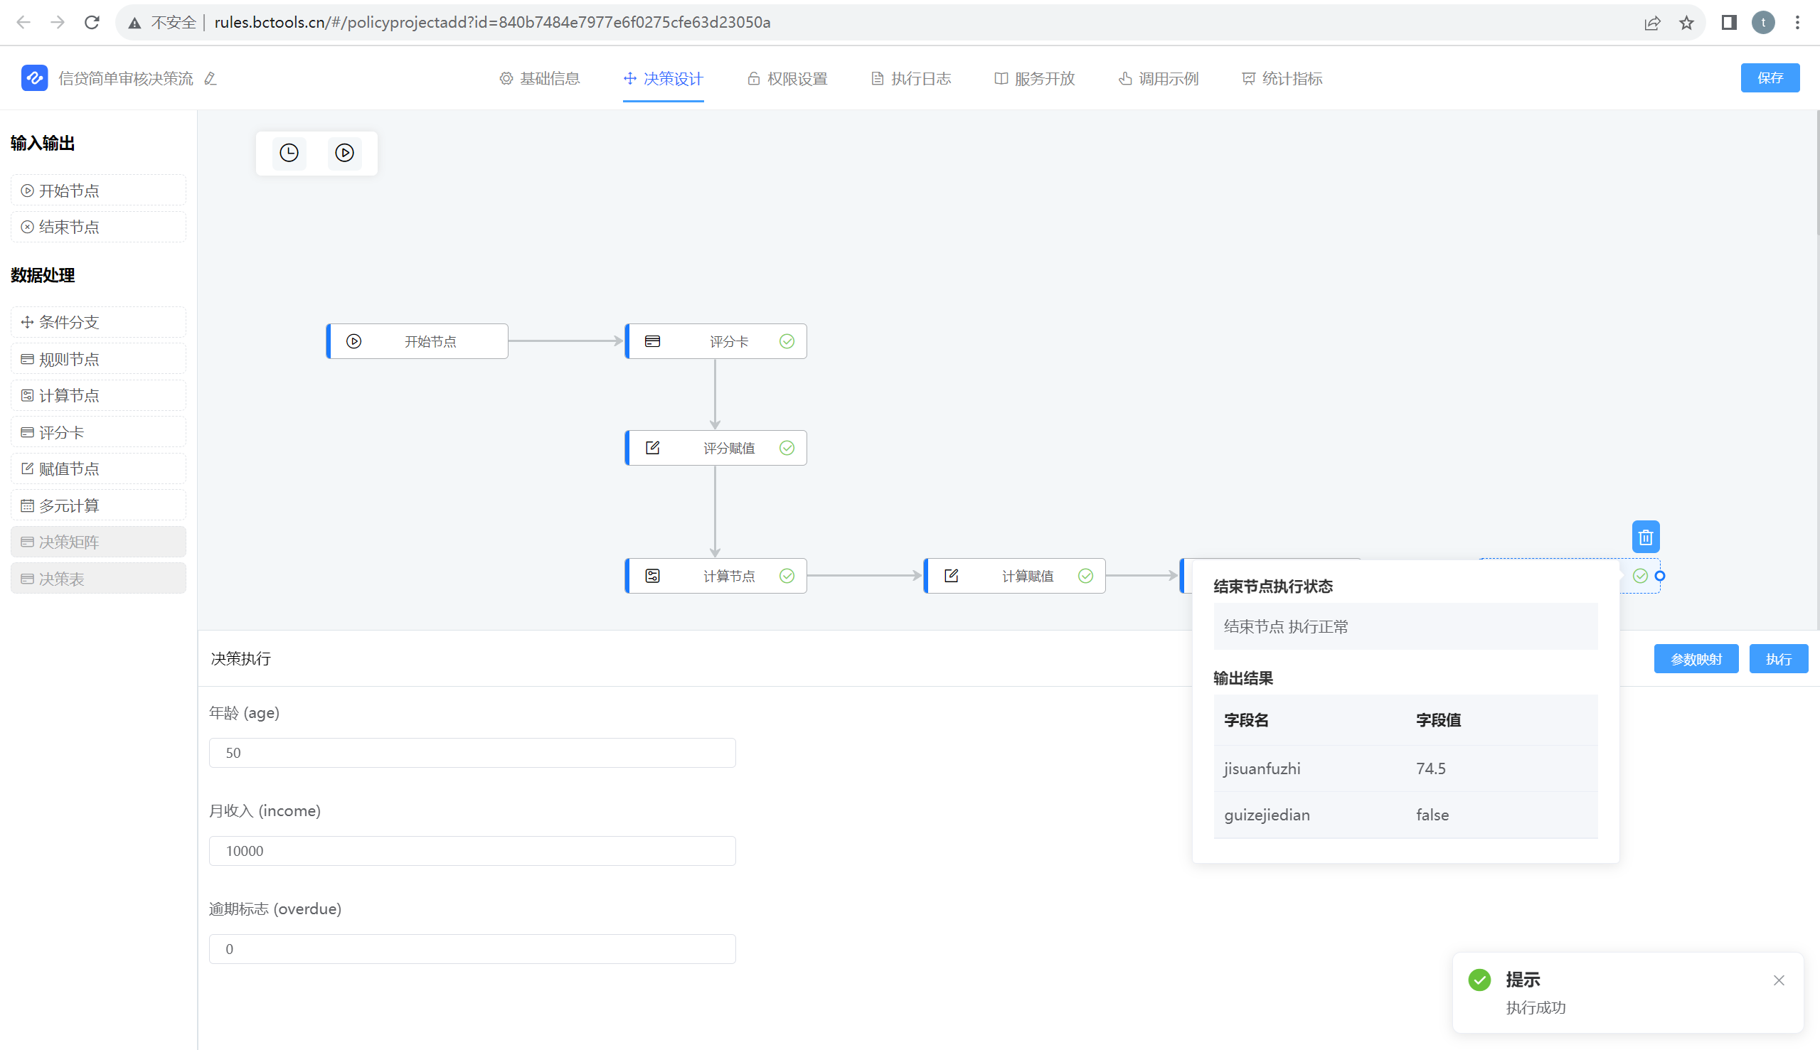Bookmark this page star icon

click(1686, 23)
